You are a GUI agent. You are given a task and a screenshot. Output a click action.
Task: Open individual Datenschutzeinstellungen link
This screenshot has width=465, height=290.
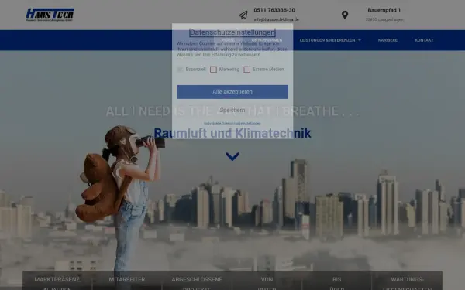click(x=232, y=123)
